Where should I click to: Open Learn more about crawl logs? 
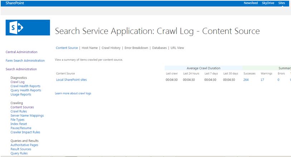click(73, 93)
